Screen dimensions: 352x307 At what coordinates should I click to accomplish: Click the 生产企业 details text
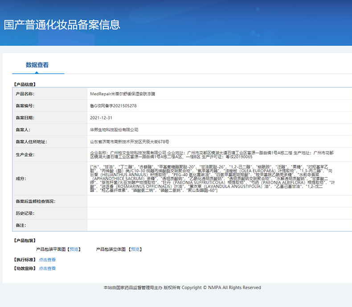(x=212, y=155)
